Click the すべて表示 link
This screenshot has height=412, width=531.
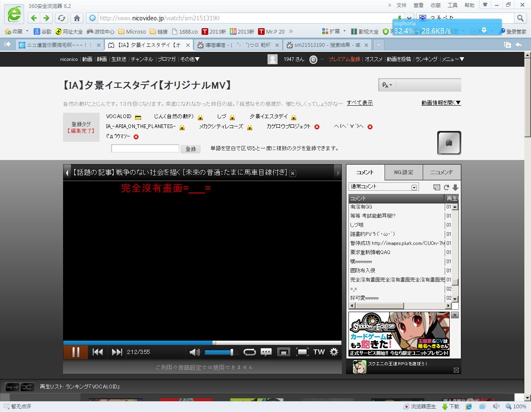point(360,103)
